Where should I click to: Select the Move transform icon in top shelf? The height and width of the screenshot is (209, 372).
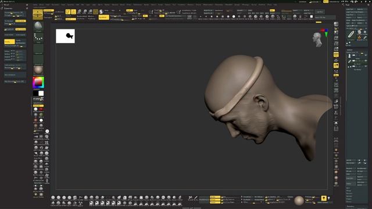[79, 12]
